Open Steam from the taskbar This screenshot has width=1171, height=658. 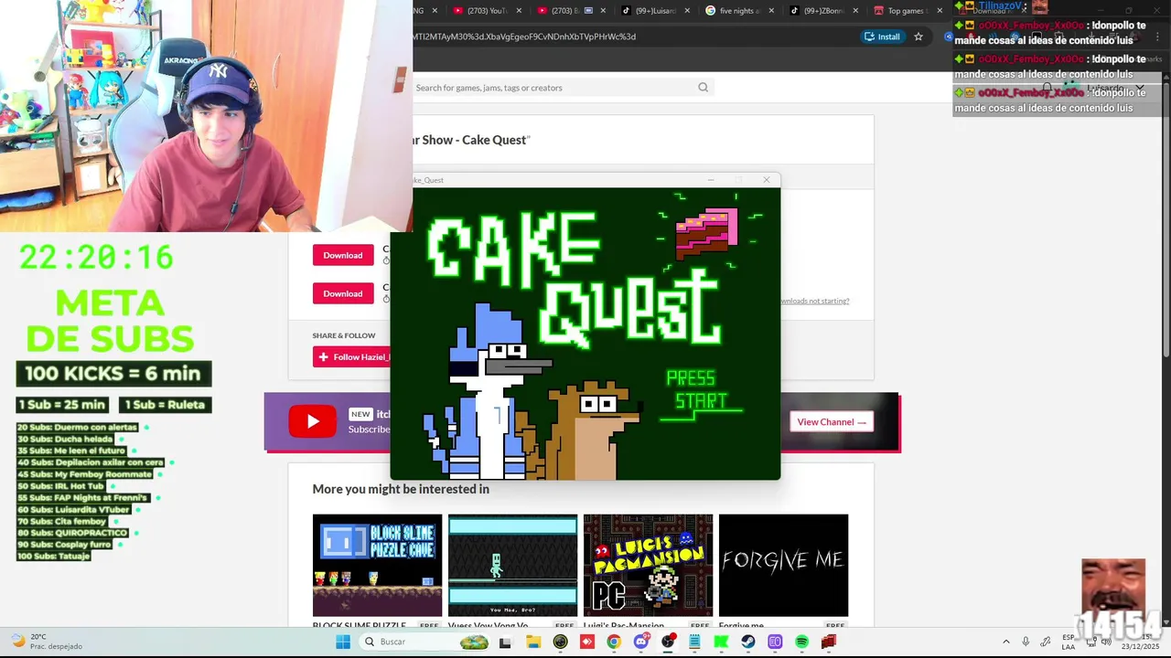tap(748, 642)
